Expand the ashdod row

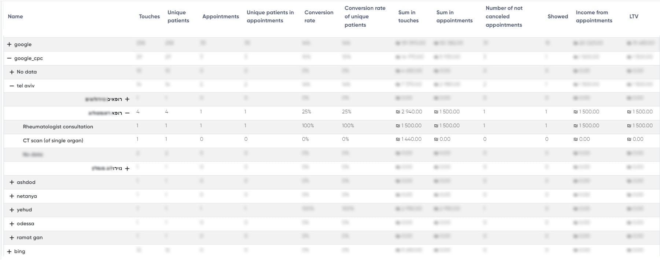12,182
